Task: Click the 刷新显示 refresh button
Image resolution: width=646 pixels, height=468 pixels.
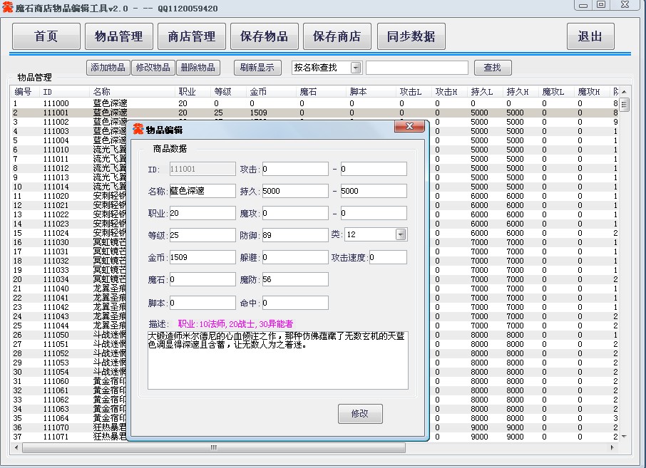Action: tap(257, 68)
